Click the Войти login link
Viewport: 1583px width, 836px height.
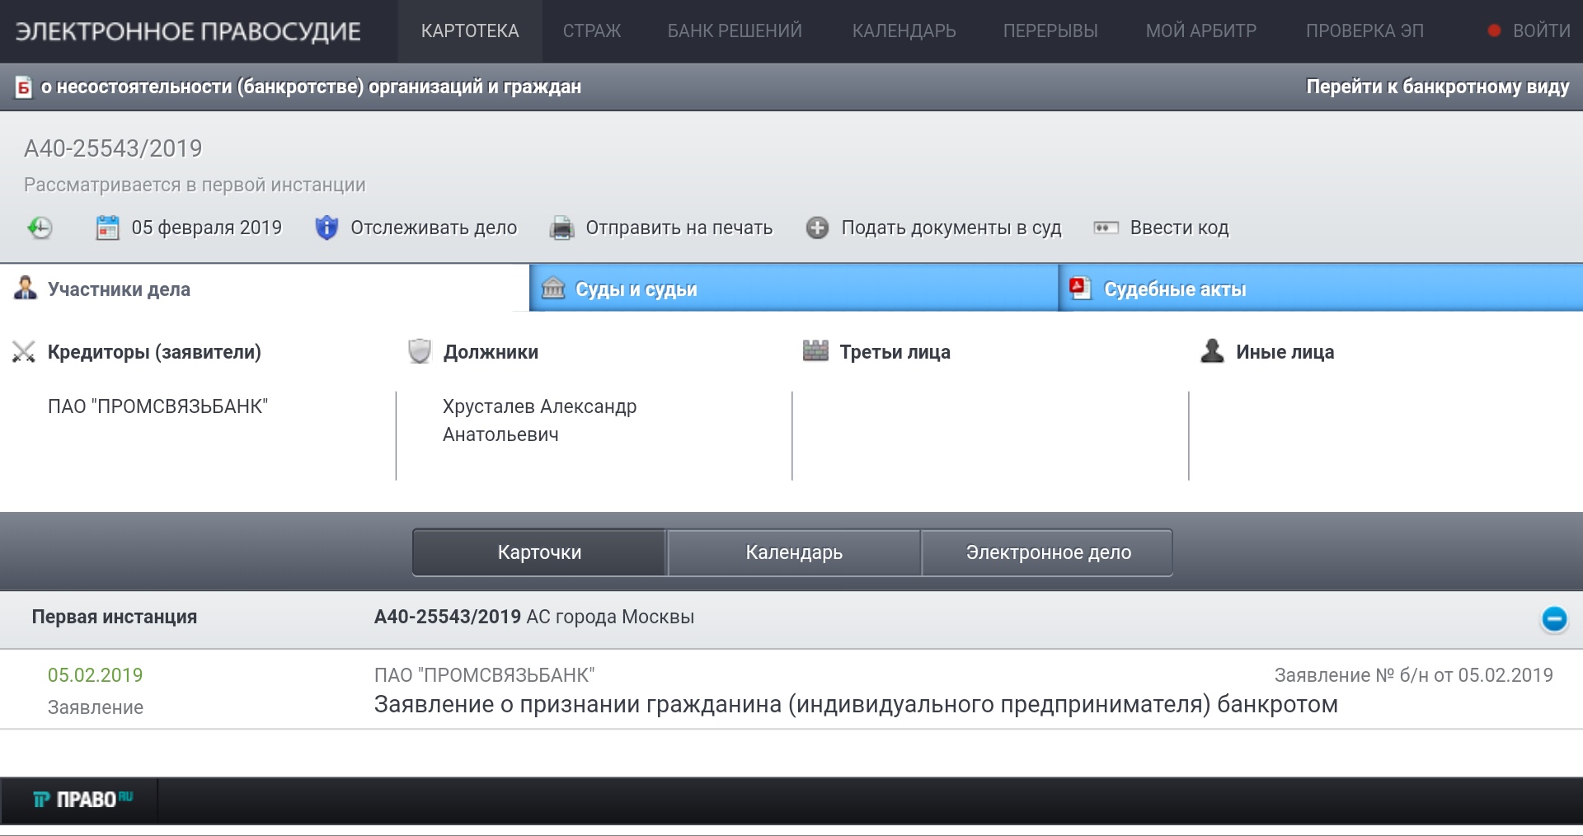1540,31
